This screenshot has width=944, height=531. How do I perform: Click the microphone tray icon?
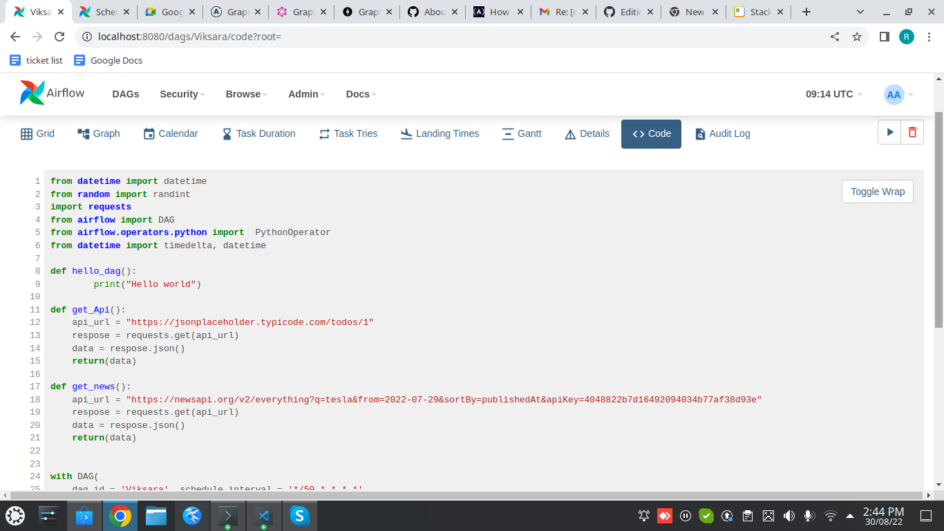click(x=809, y=516)
